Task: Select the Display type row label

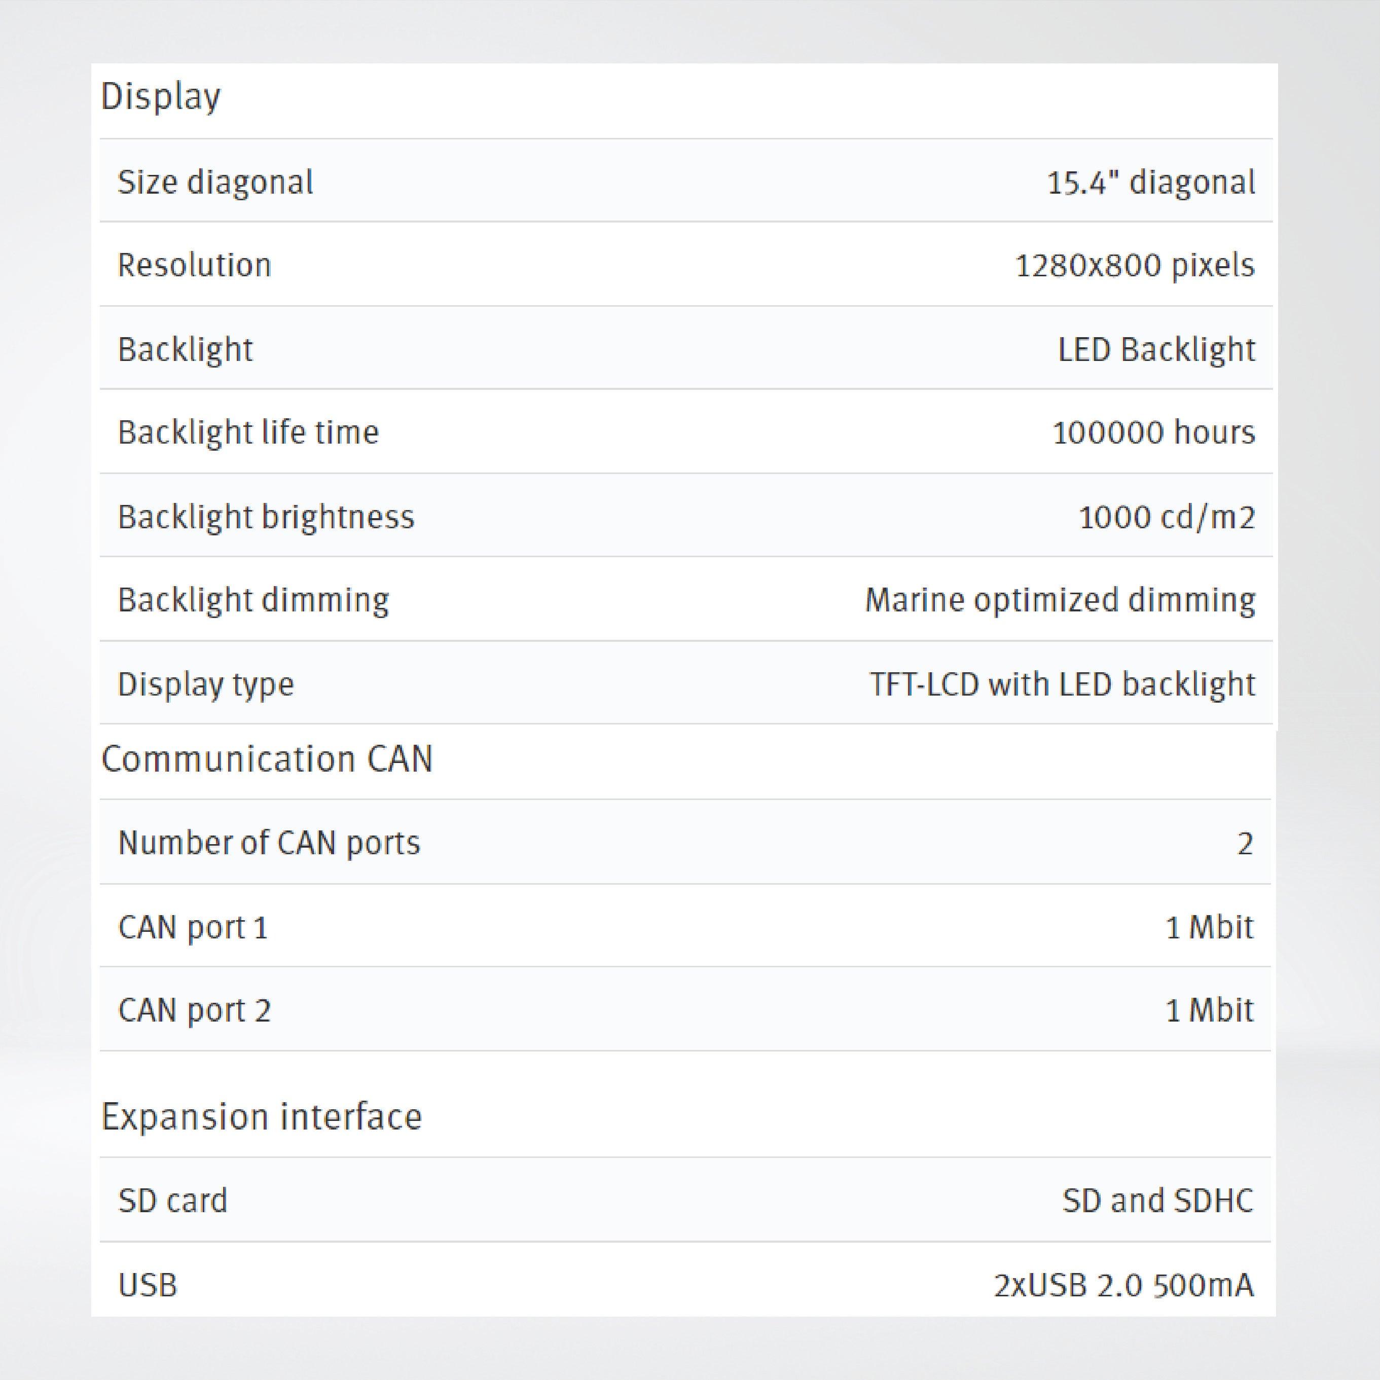Action: pyautogui.click(x=206, y=683)
